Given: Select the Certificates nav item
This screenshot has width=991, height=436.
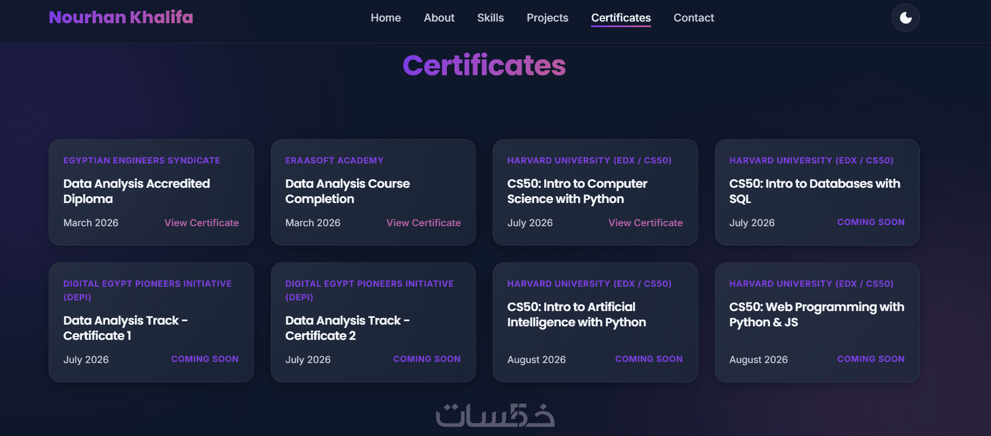Looking at the screenshot, I should click(x=621, y=18).
